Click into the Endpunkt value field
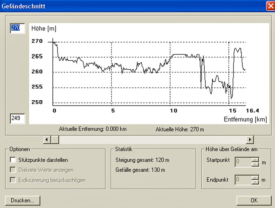 243,180
